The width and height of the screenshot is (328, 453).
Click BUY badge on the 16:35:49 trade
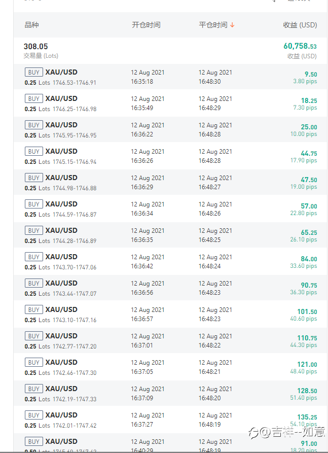click(34, 98)
